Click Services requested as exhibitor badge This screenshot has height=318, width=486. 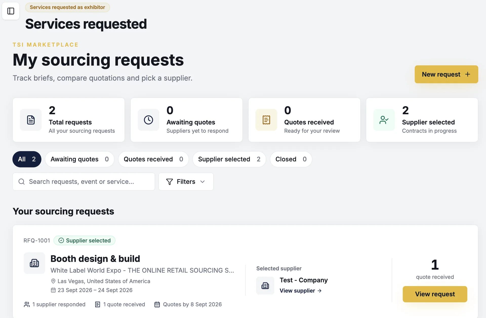[x=67, y=7]
